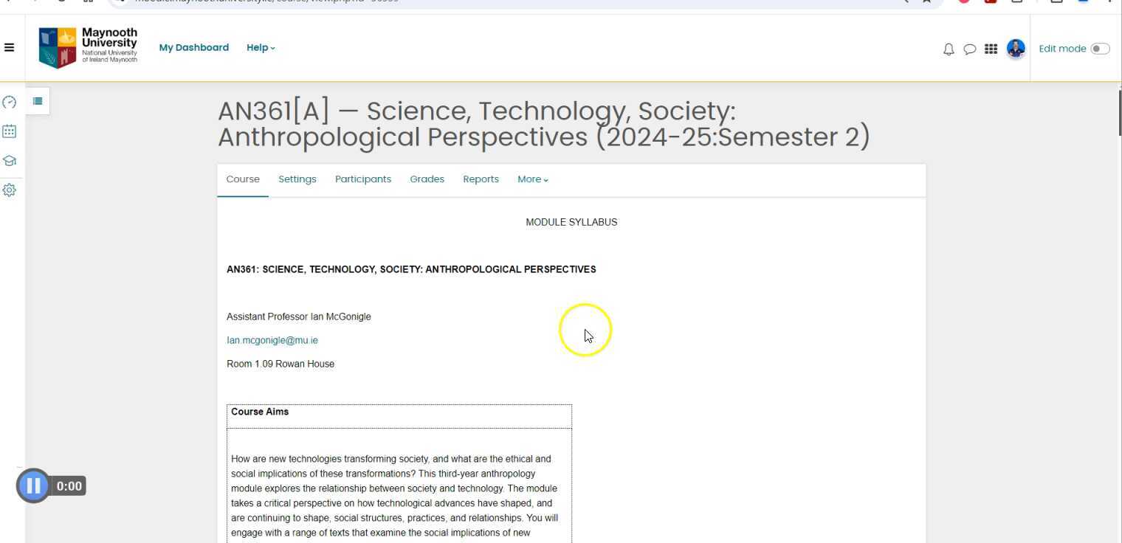The height and width of the screenshot is (543, 1122).
Task: Expand the More dropdown tab
Action: [x=533, y=179]
